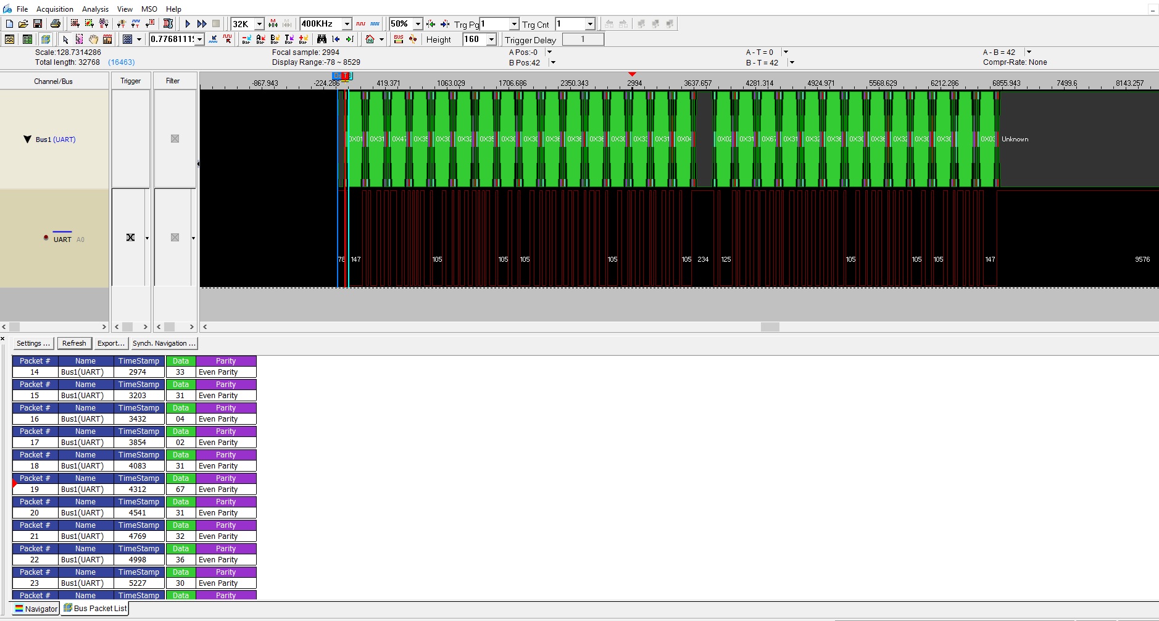This screenshot has height=621, width=1159.
Task: Open memory depth 32K dropdown
Action: click(259, 24)
